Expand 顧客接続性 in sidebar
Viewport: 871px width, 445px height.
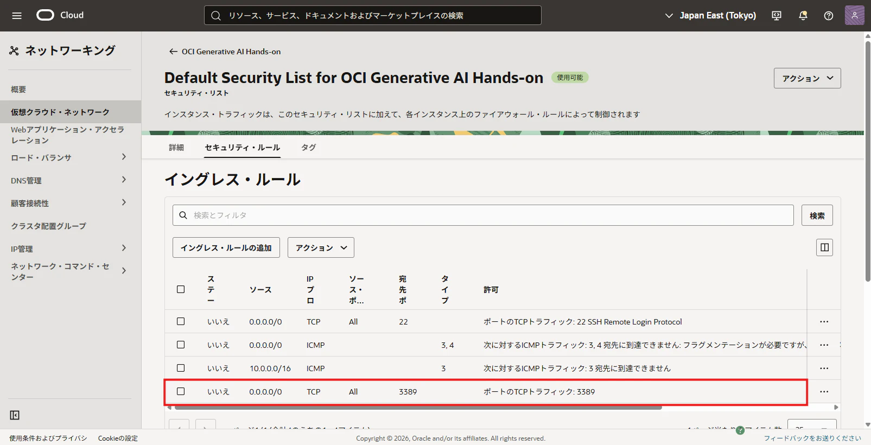click(124, 202)
